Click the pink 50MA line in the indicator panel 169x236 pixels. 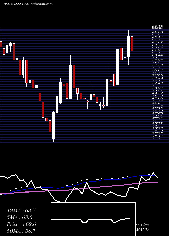[78, 188]
